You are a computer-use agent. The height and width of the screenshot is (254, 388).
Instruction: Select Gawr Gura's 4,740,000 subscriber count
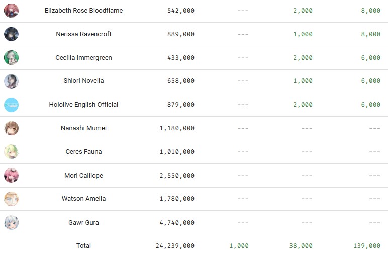pos(177,223)
